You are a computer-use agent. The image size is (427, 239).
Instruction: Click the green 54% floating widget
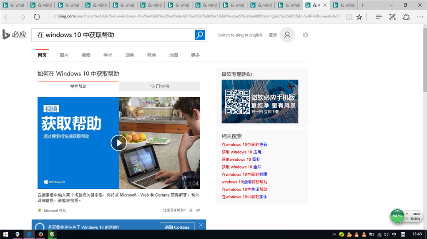click(x=397, y=216)
